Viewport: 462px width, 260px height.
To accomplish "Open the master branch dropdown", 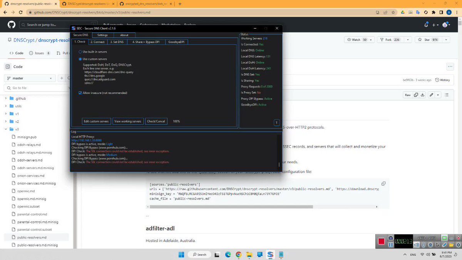I will pyautogui.click(x=30, y=78).
